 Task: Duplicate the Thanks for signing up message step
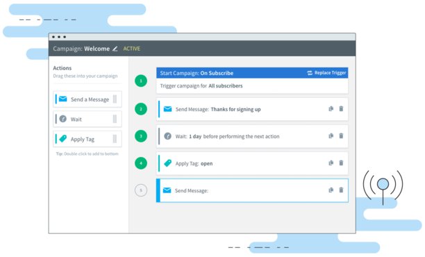click(331, 109)
